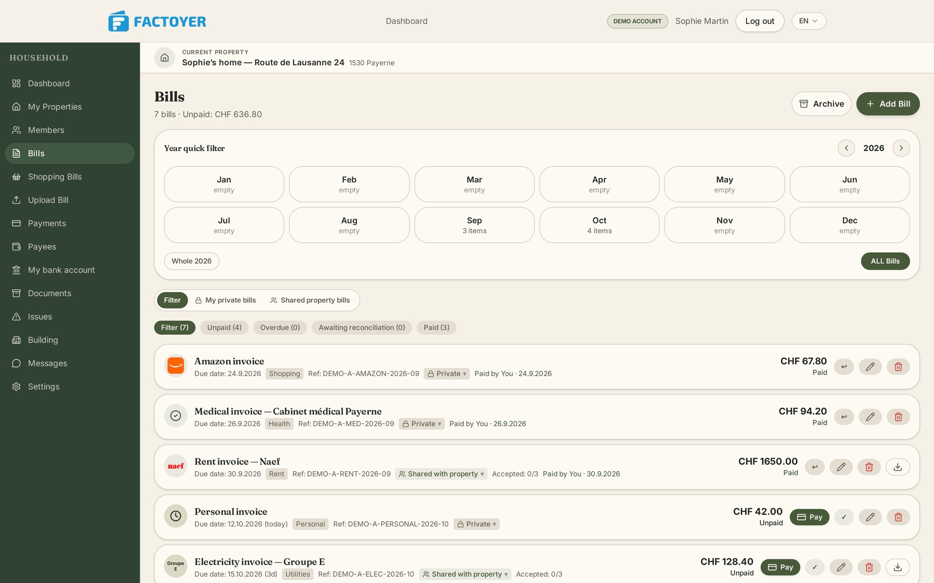Open the EN language dropdown
Image resolution: width=934 pixels, height=583 pixels.
tap(808, 21)
